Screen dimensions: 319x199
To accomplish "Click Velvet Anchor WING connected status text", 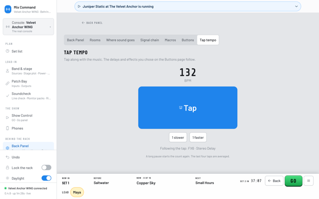I will 27,189.
